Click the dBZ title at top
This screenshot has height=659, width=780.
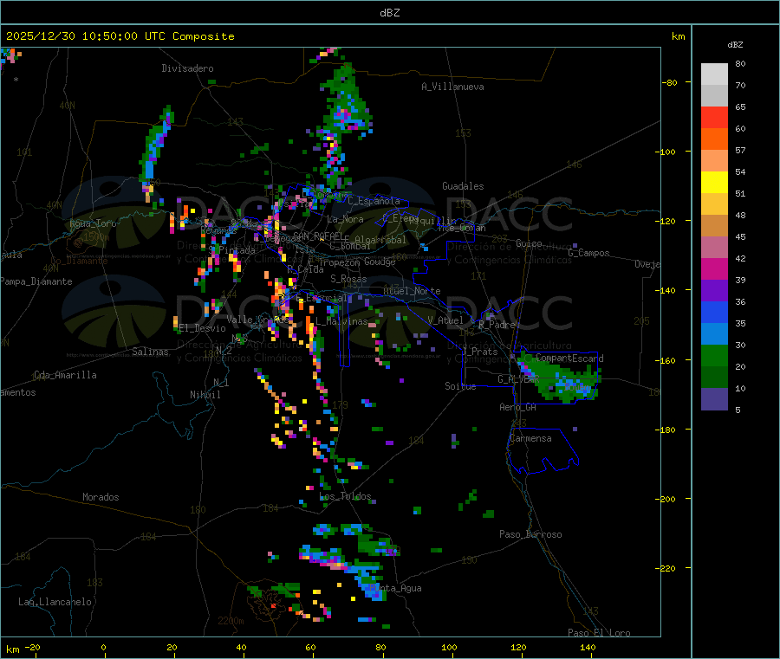(x=389, y=13)
